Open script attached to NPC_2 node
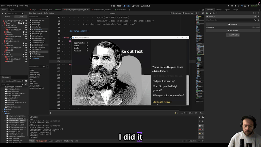 pos(24,43)
